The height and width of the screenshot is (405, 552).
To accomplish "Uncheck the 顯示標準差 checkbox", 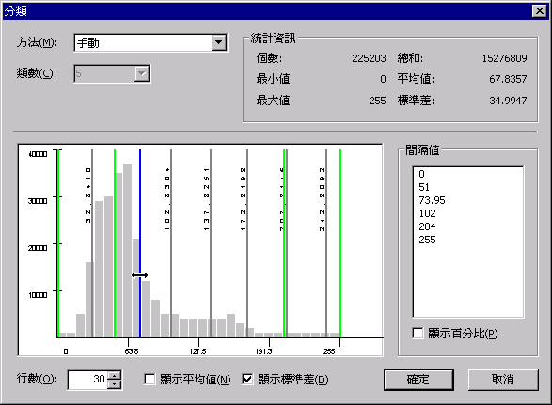I will point(247,379).
